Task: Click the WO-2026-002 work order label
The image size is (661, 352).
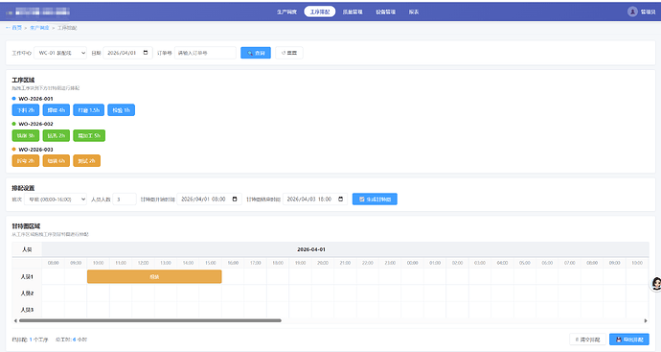Action: 35,124
